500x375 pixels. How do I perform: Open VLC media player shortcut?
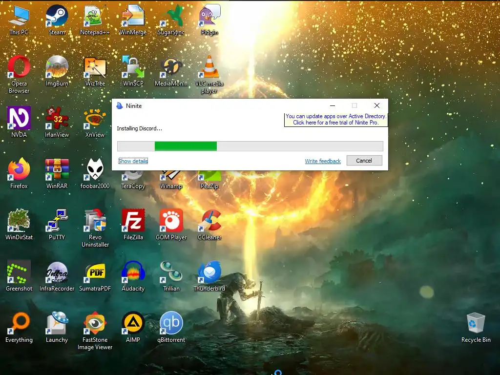(x=209, y=74)
